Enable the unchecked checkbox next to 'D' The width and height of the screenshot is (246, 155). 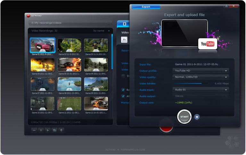tap(123, 76)
